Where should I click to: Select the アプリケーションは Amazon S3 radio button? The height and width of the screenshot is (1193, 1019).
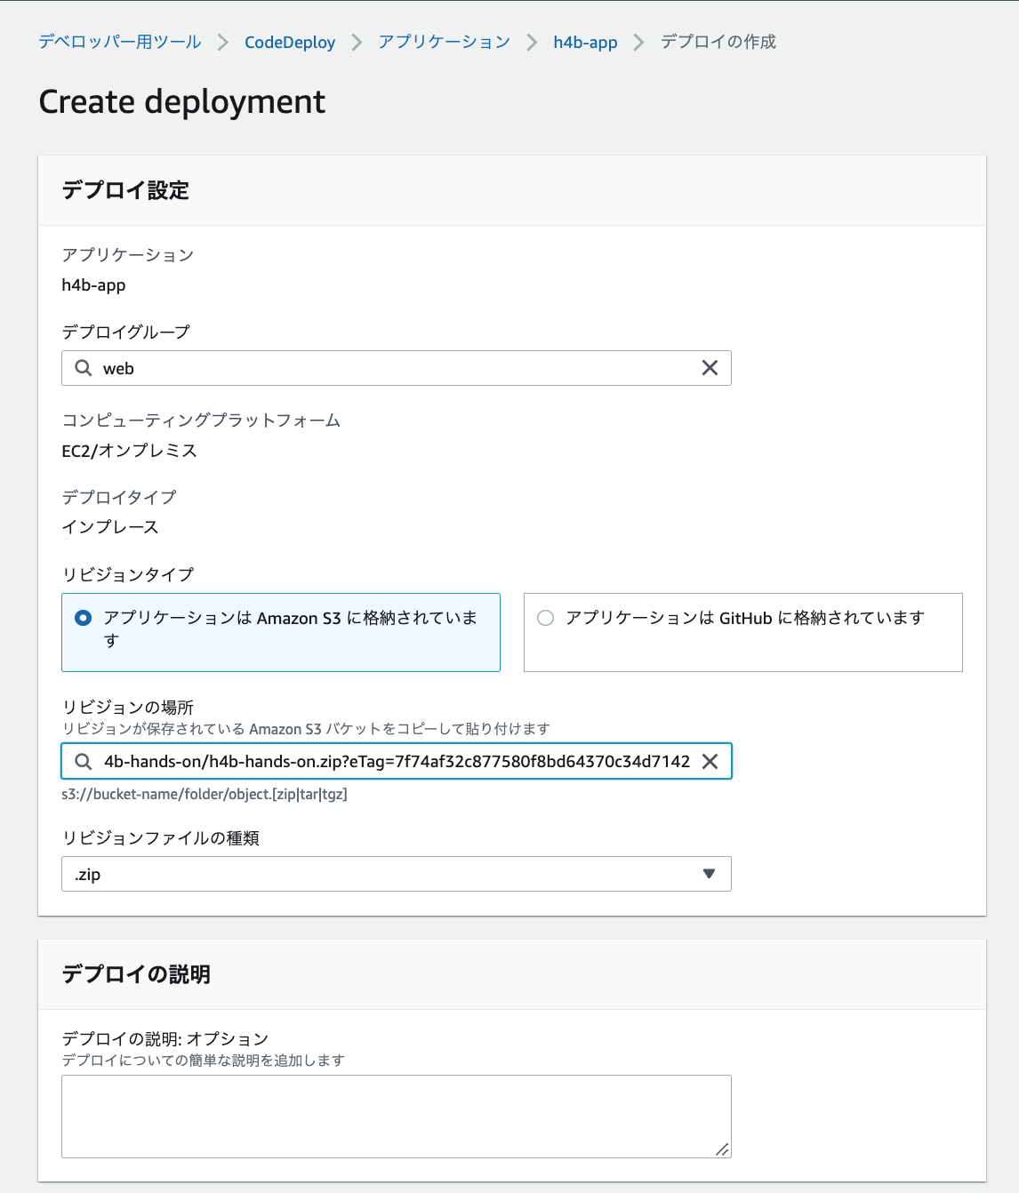(83, 617)
